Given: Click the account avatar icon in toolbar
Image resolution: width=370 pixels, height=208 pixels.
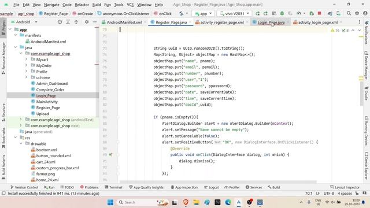Looking at the screenshot, I should [x=365, y=13].
